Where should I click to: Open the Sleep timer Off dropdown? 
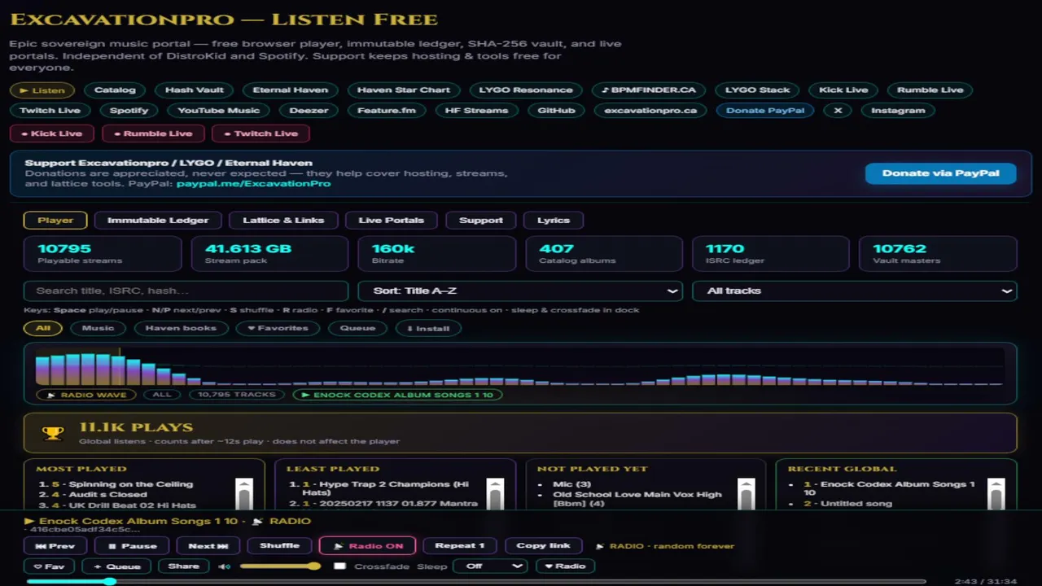[x=491, y=566]
